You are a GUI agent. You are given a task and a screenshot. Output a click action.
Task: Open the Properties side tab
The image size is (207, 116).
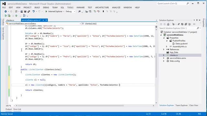tap(203, 23)
